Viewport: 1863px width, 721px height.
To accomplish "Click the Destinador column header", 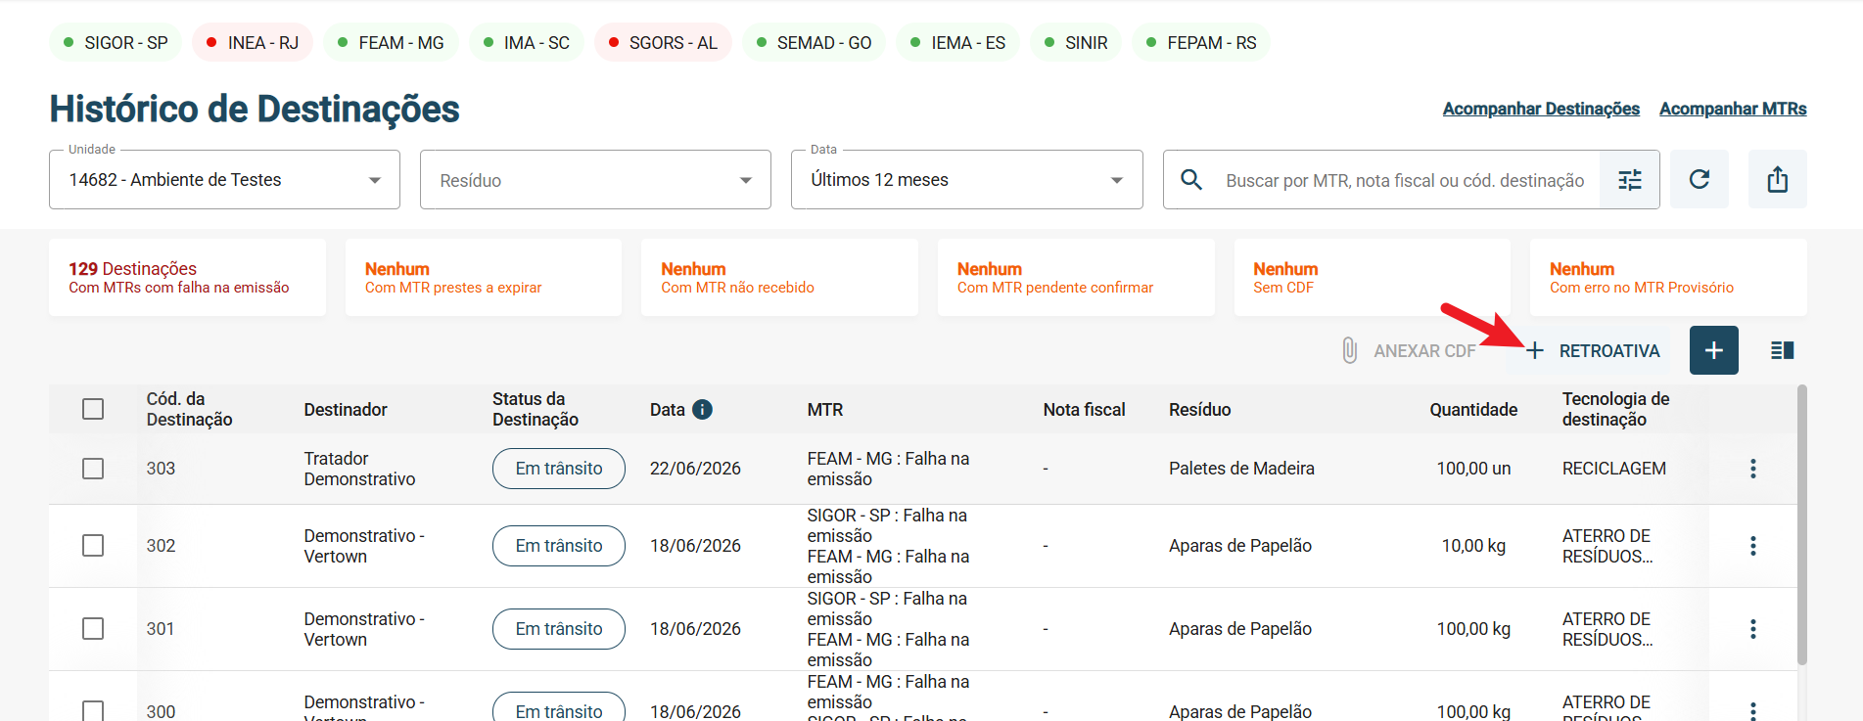I will point(346,410).
